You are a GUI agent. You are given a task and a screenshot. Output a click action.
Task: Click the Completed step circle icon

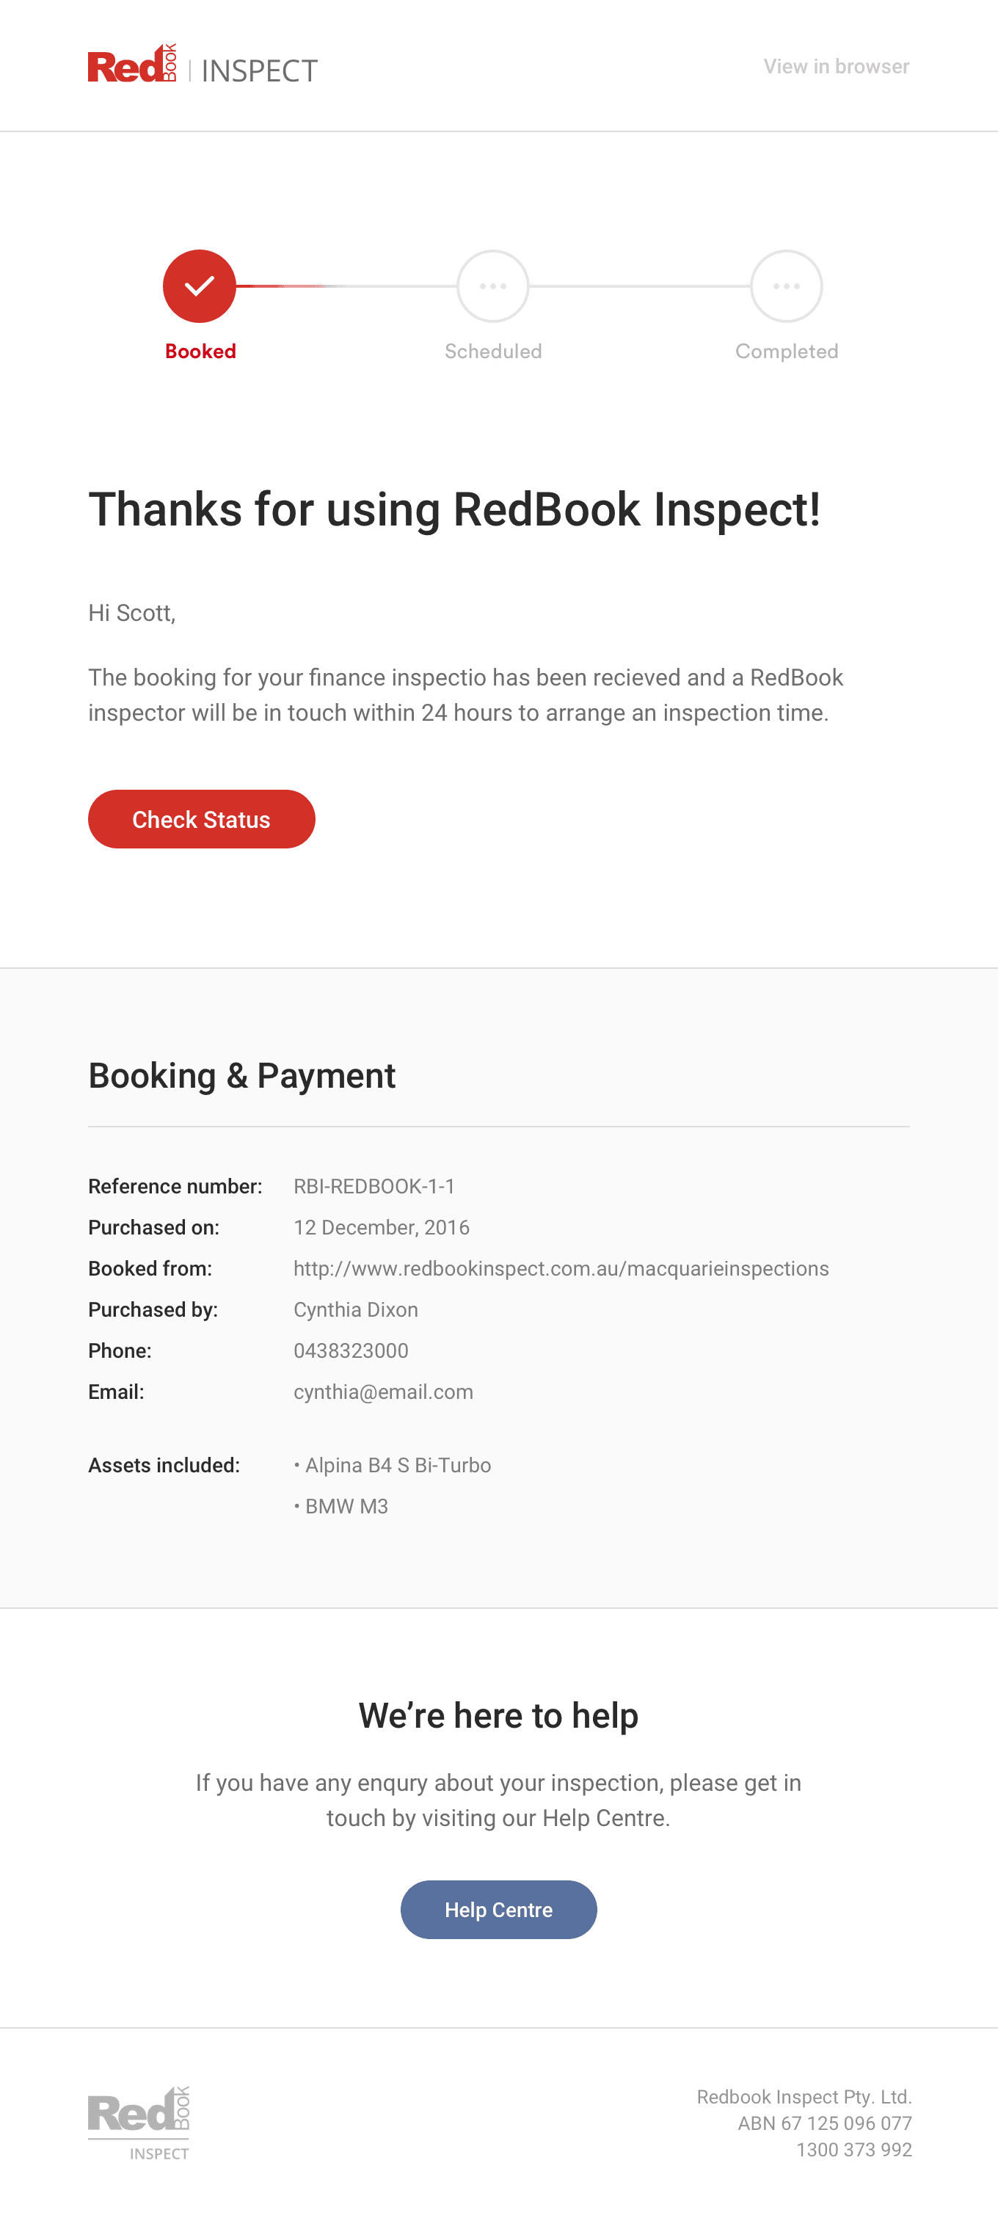pyautogui.click(x=786, y=286)
